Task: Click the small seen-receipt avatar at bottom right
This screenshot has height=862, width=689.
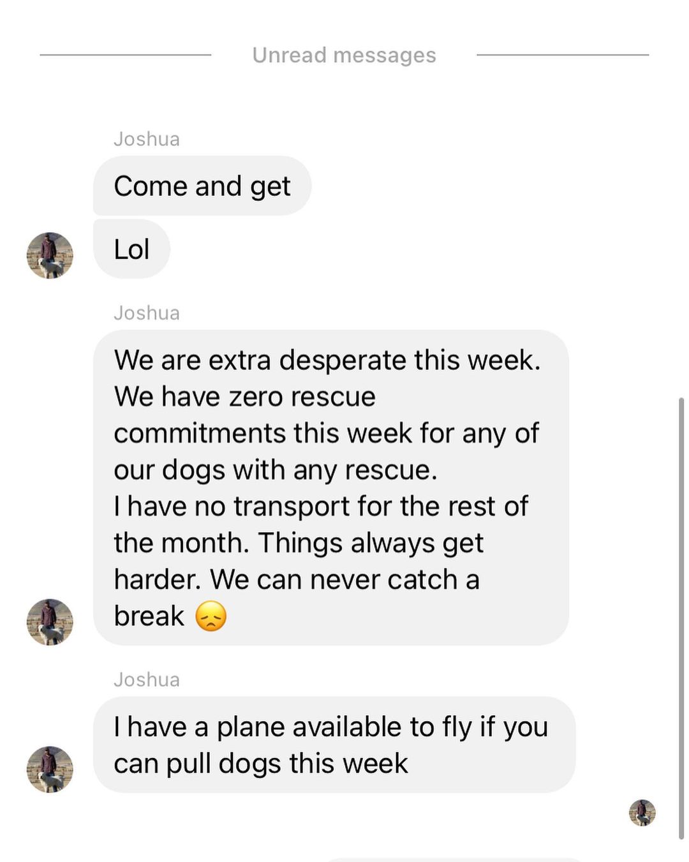Action: pos(642,813)
